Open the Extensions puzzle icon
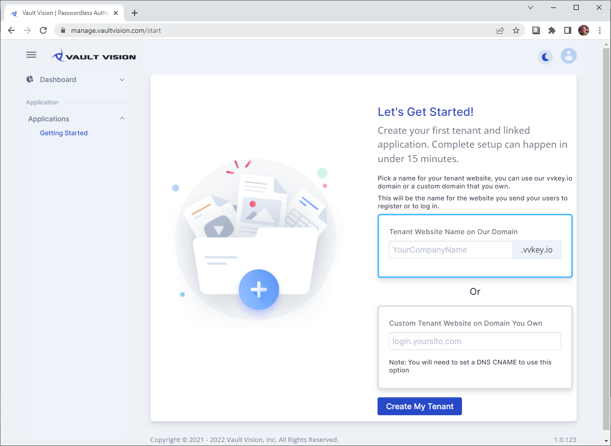 551,30
